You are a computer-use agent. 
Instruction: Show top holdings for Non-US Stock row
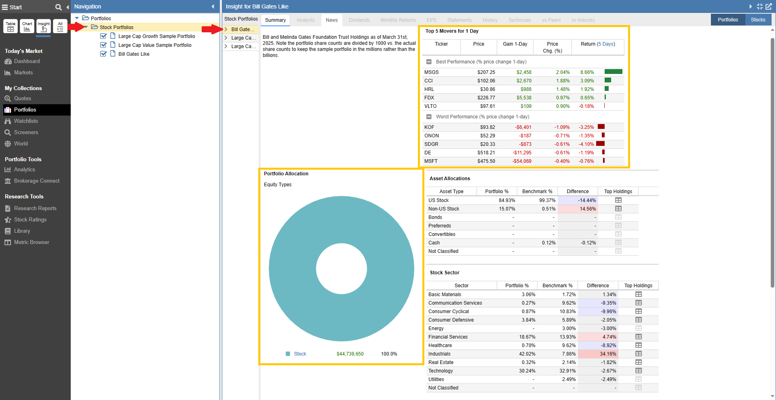pos(618,209)
